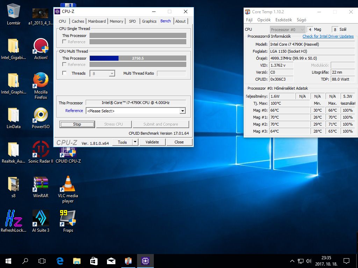
Task: Open taskbar search magnifier
Action: [x=25, y=261]
